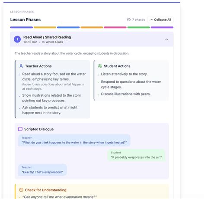
Task: Jump to the third blue phase segment
Action: point(68,27)
